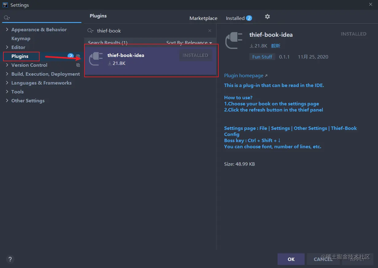This screenshot has width=378, height=268.
Task: Clear the thief-book plugin search text
Action: pyautogui.click(x=210, y=31)
